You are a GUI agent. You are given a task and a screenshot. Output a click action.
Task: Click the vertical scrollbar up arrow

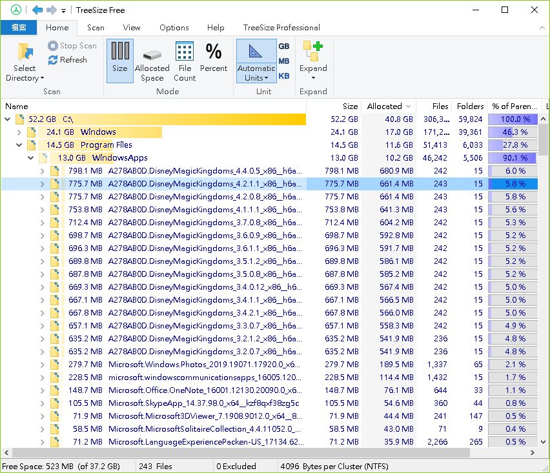[x=543, y=119]
